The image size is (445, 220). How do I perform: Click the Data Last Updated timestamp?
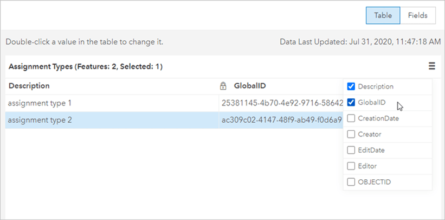coord(360,41)
